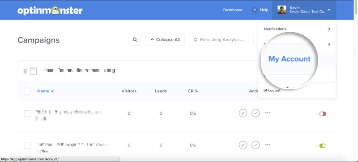
Task: Edit the first campaign with pencil icon
Action: click(x=243, y=113)
